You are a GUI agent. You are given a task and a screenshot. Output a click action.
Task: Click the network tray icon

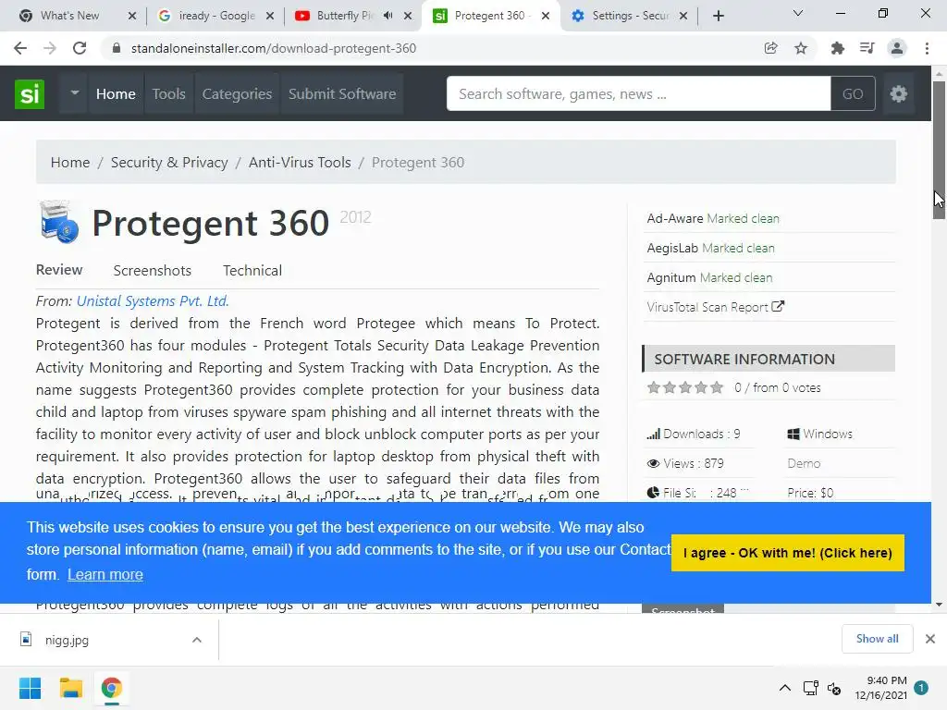[x=810, y=688]
